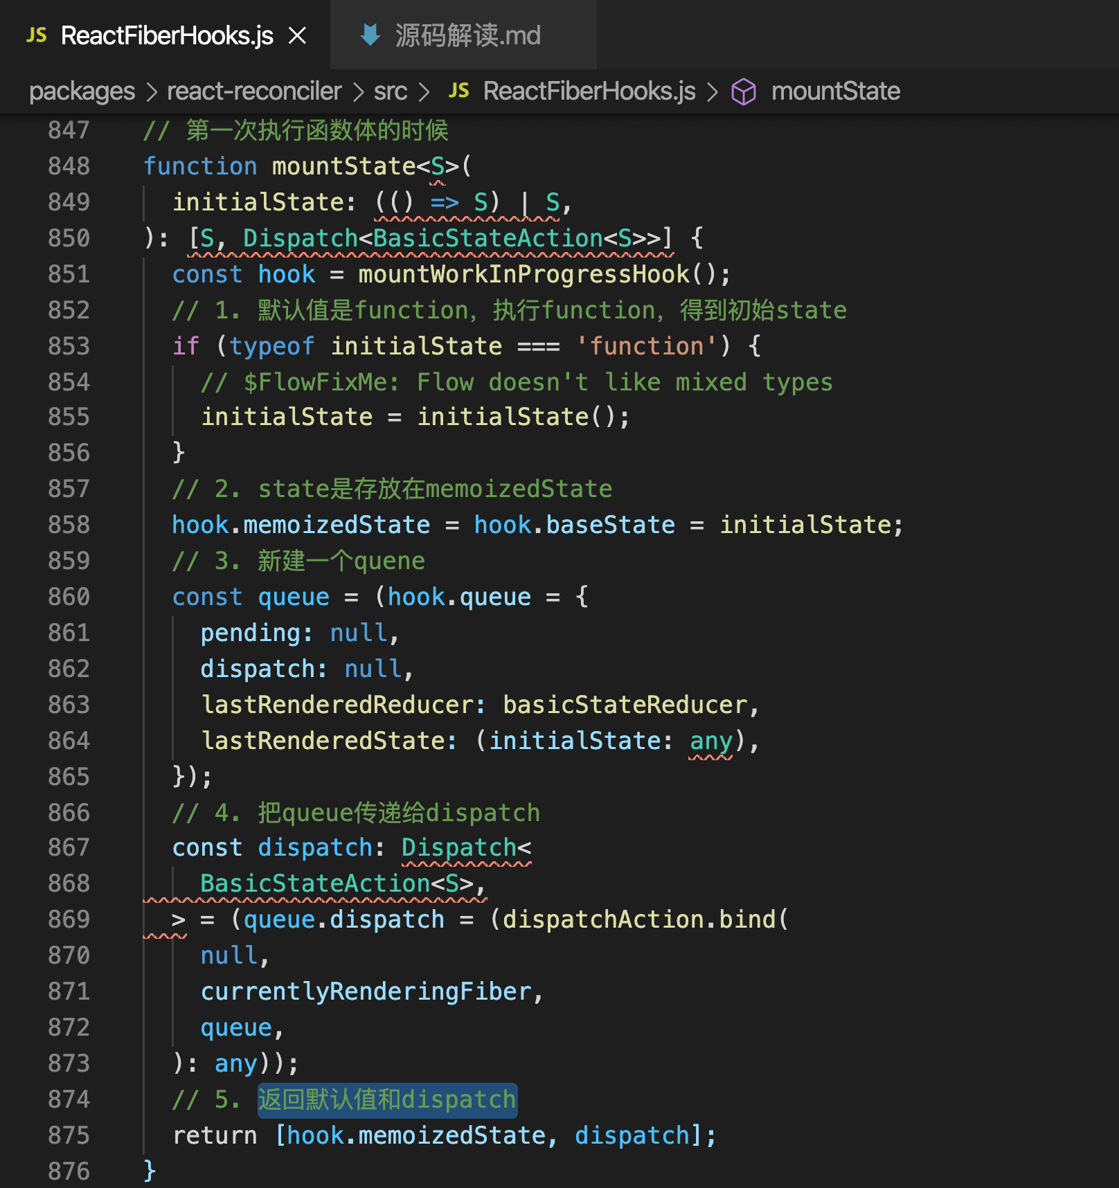Click breadcrumb chevron after src
The image size is (1119, 1188).
pyautogui.click(x=424, y=91)
